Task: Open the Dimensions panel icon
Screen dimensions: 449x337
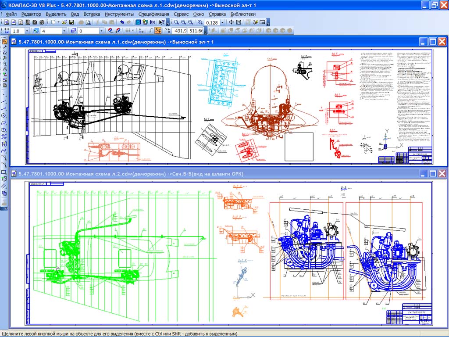Action: click(x=4, y=47)
